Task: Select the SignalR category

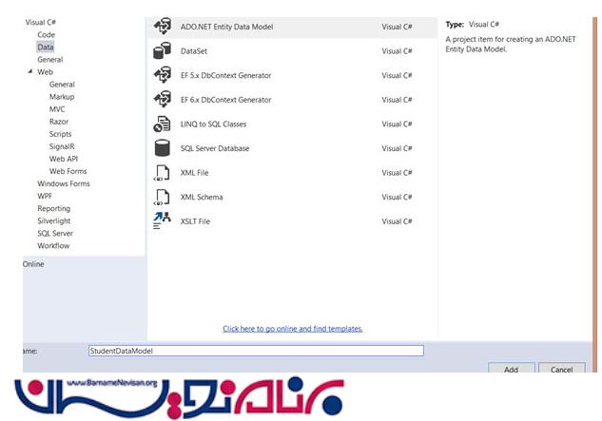Action: coord(62,146)
